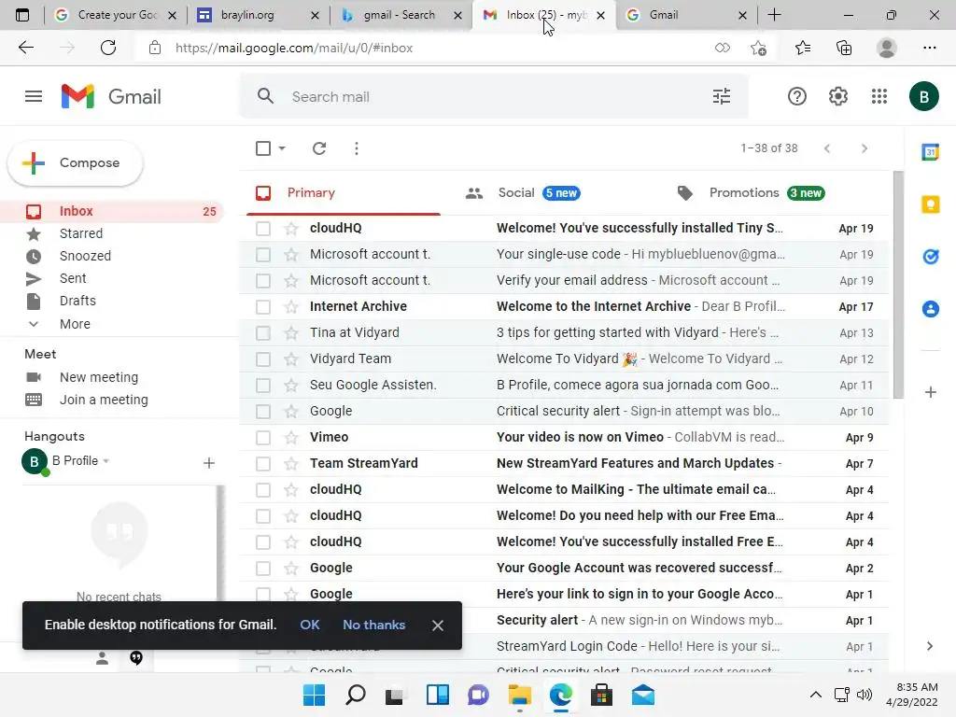
Task: Select the cloudHQ Apr 19 email checkbox
Action: 262,229
